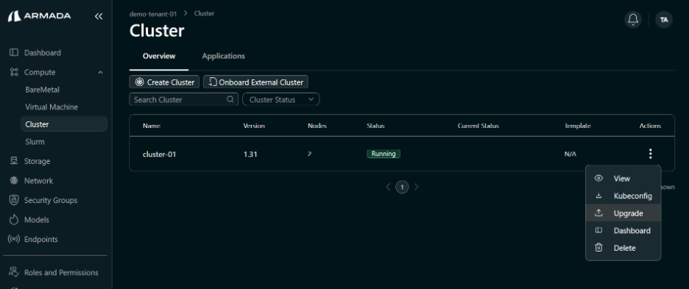
Task: Click the Security Groups shield icon
Action: (x=14, y=200)
